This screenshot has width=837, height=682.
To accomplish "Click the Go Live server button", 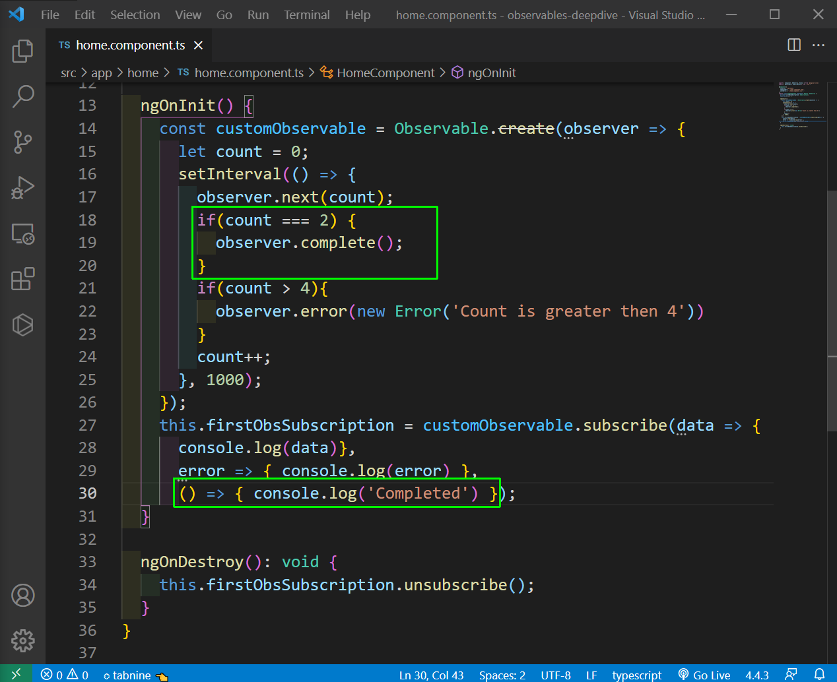I will pos(704,675).
